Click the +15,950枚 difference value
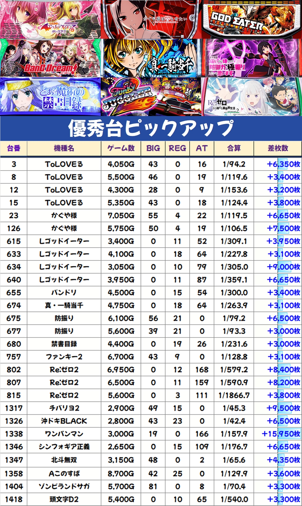 click(281, 434)
